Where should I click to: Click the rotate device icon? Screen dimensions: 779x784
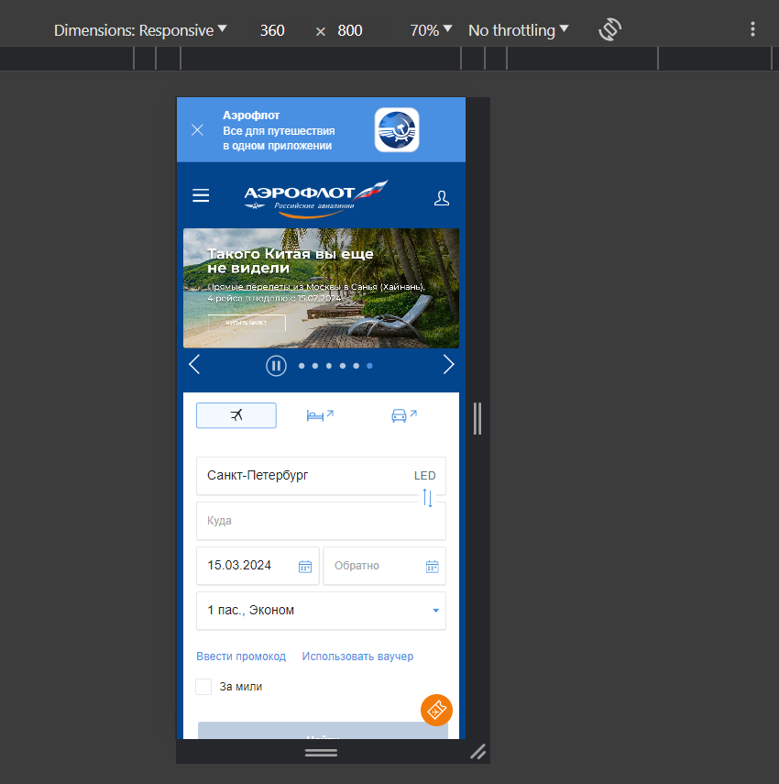pos(609,29)
